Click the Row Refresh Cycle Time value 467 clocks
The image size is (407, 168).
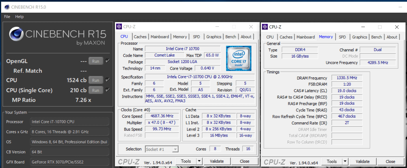347,116
